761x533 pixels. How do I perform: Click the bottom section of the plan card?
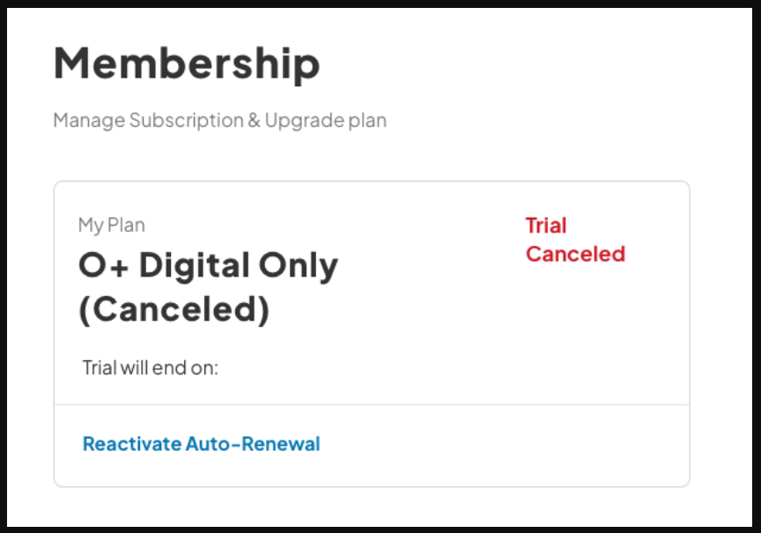click(x=372, y=443)
